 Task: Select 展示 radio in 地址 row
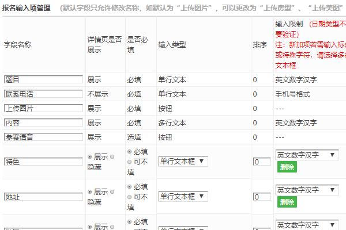[89, 191]
